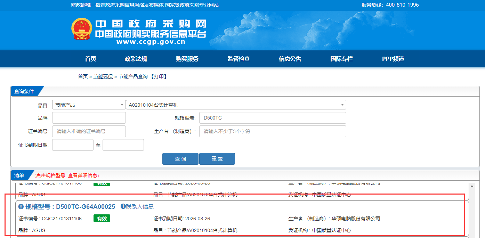Open 规格型号 D500TC-G64A00025 details link

(70, 207)
